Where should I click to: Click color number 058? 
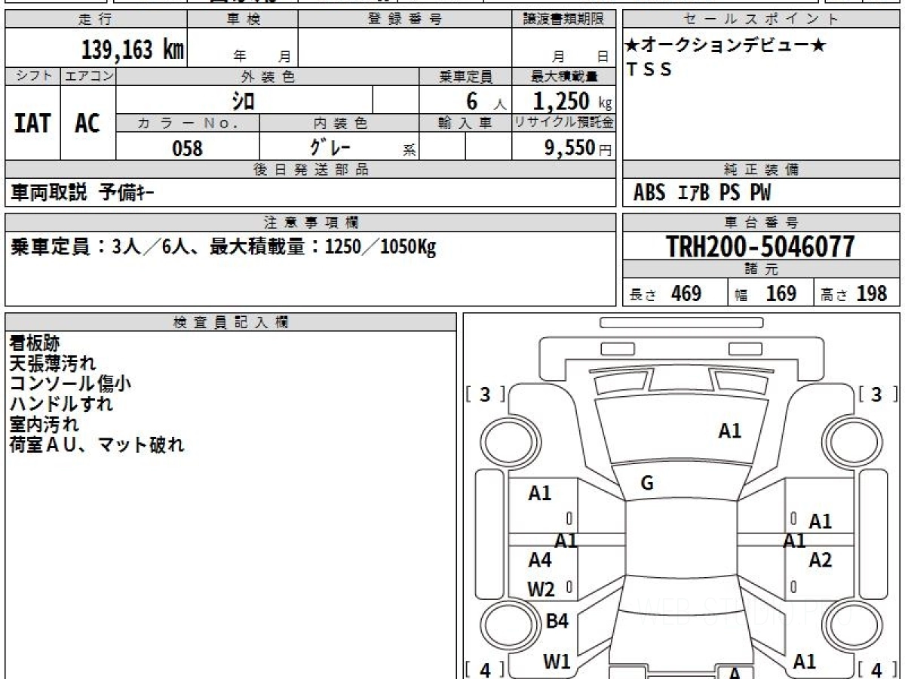point(187,148)
